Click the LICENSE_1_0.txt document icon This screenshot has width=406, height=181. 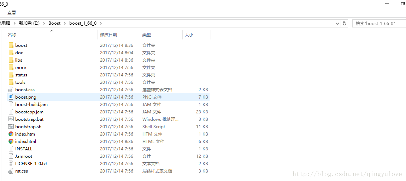11,163
